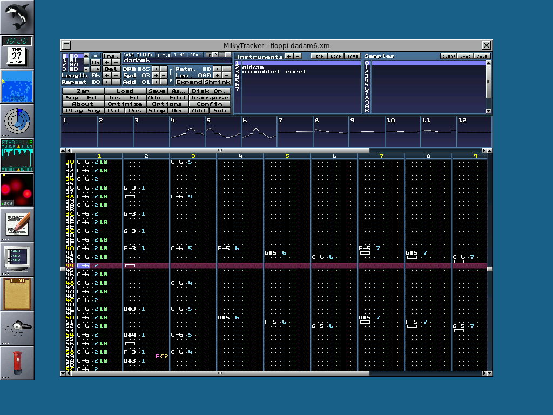Increase Spd value with plus

(x=156, y=75)
